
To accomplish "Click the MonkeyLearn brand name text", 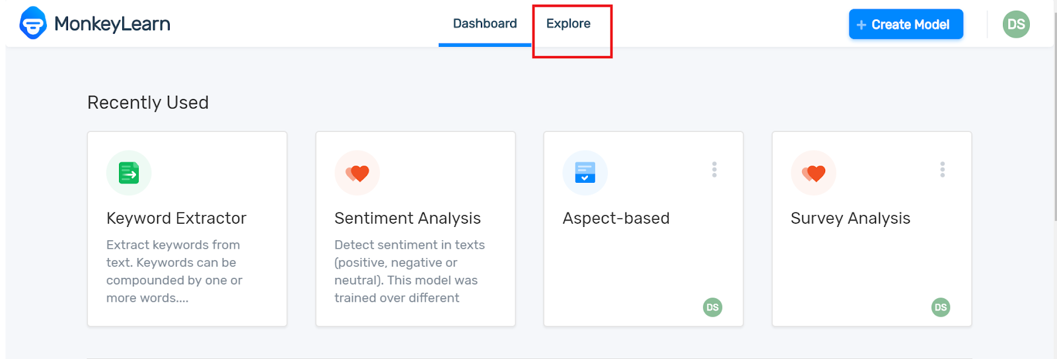I will tap(112, 24).
